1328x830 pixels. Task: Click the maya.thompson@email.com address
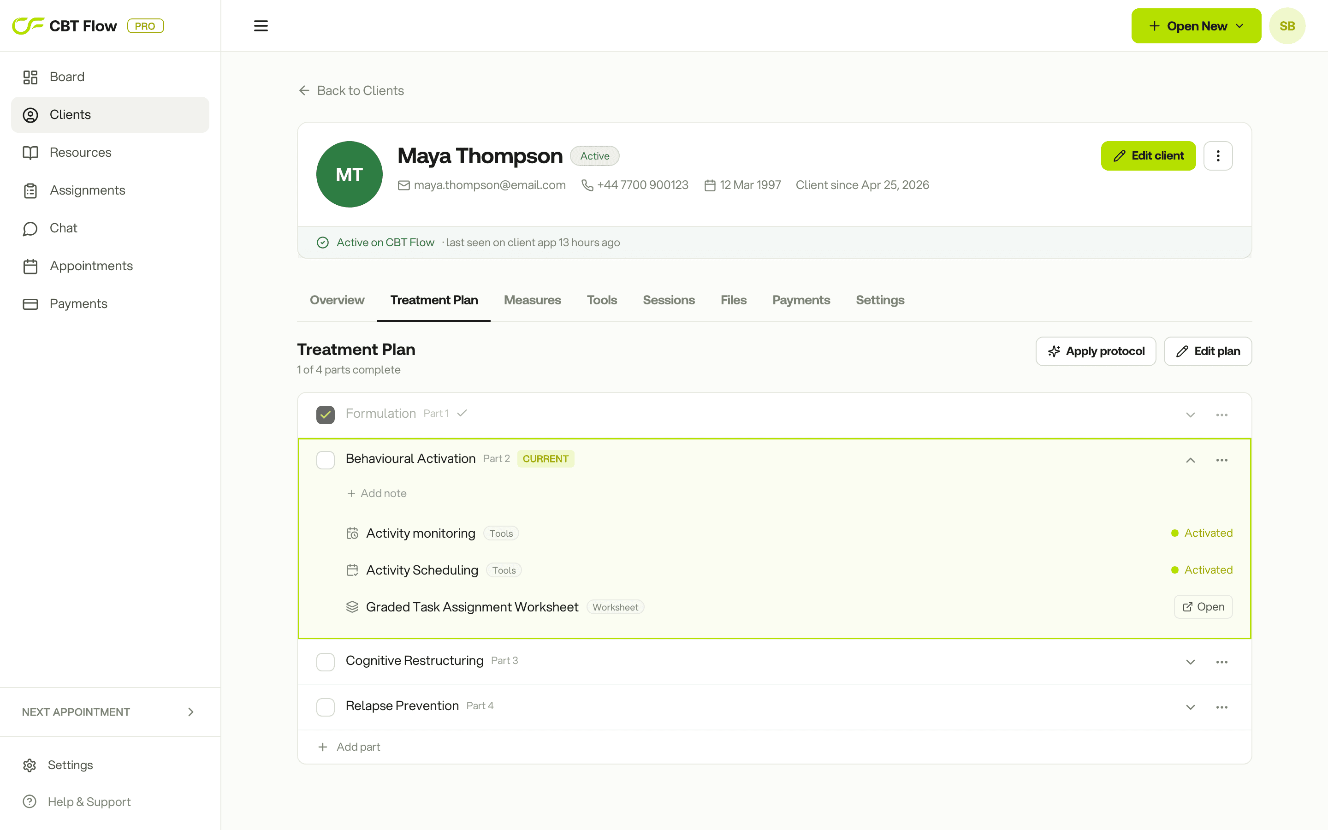coord(490,185)
